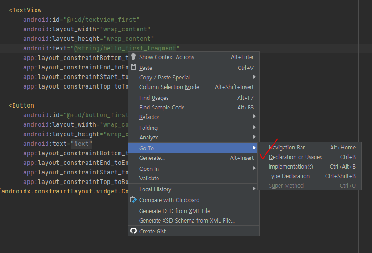
Task: Choose Compare with Clipboard
Action: click(194, 200)
